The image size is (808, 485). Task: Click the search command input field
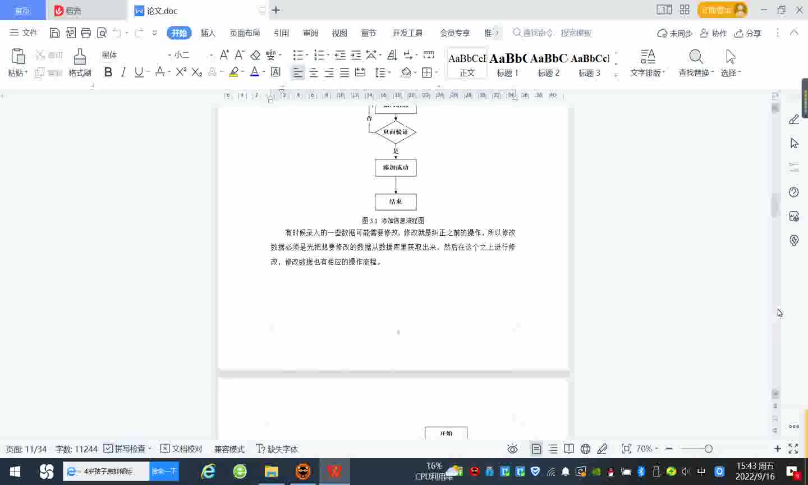pyautogui.click(x=552, y=33)
